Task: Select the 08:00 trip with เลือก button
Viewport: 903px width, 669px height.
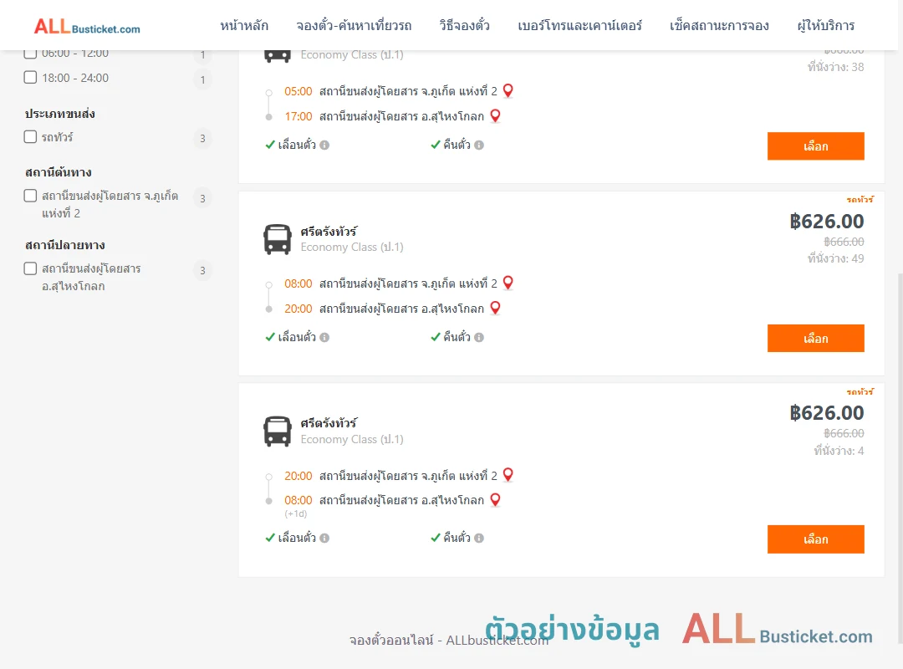Action: point(815,338)
